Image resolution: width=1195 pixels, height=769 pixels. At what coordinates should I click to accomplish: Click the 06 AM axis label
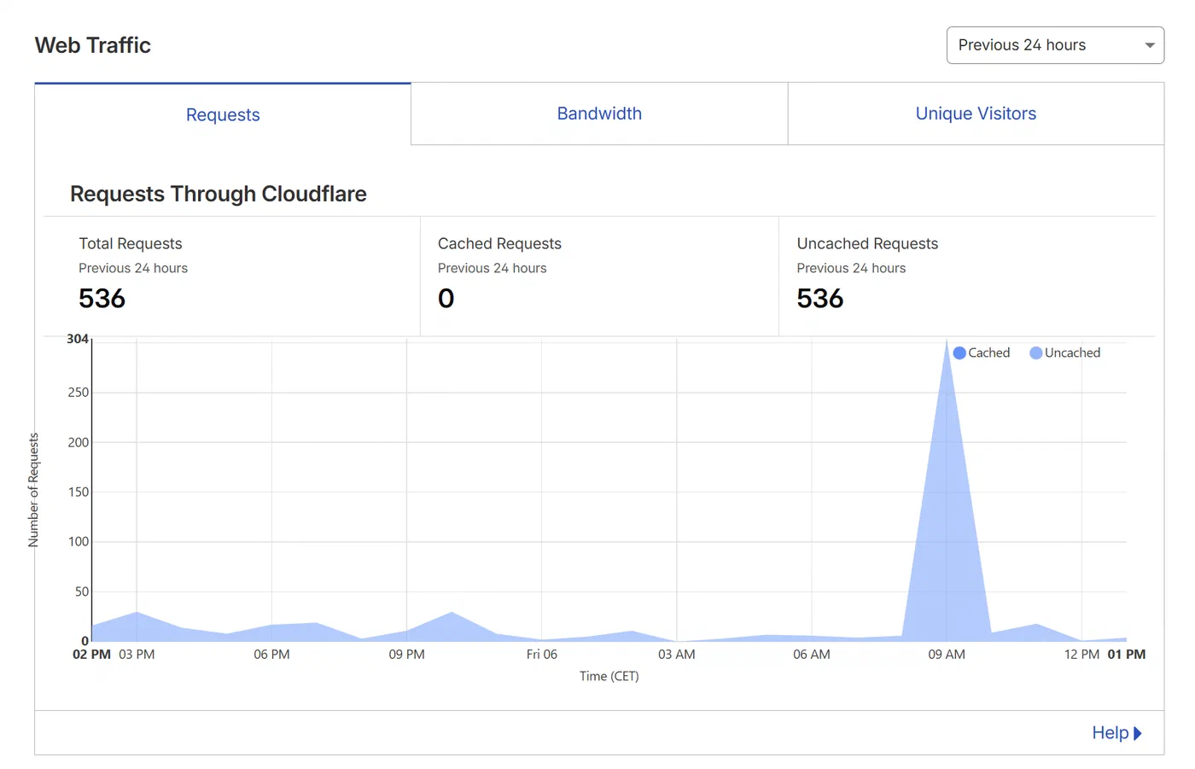(812, 655)
